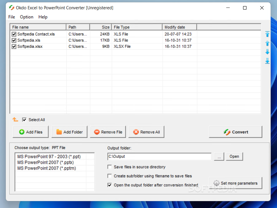
Task: Click the XLSX File type cell
Action: (x=122, y=46)
